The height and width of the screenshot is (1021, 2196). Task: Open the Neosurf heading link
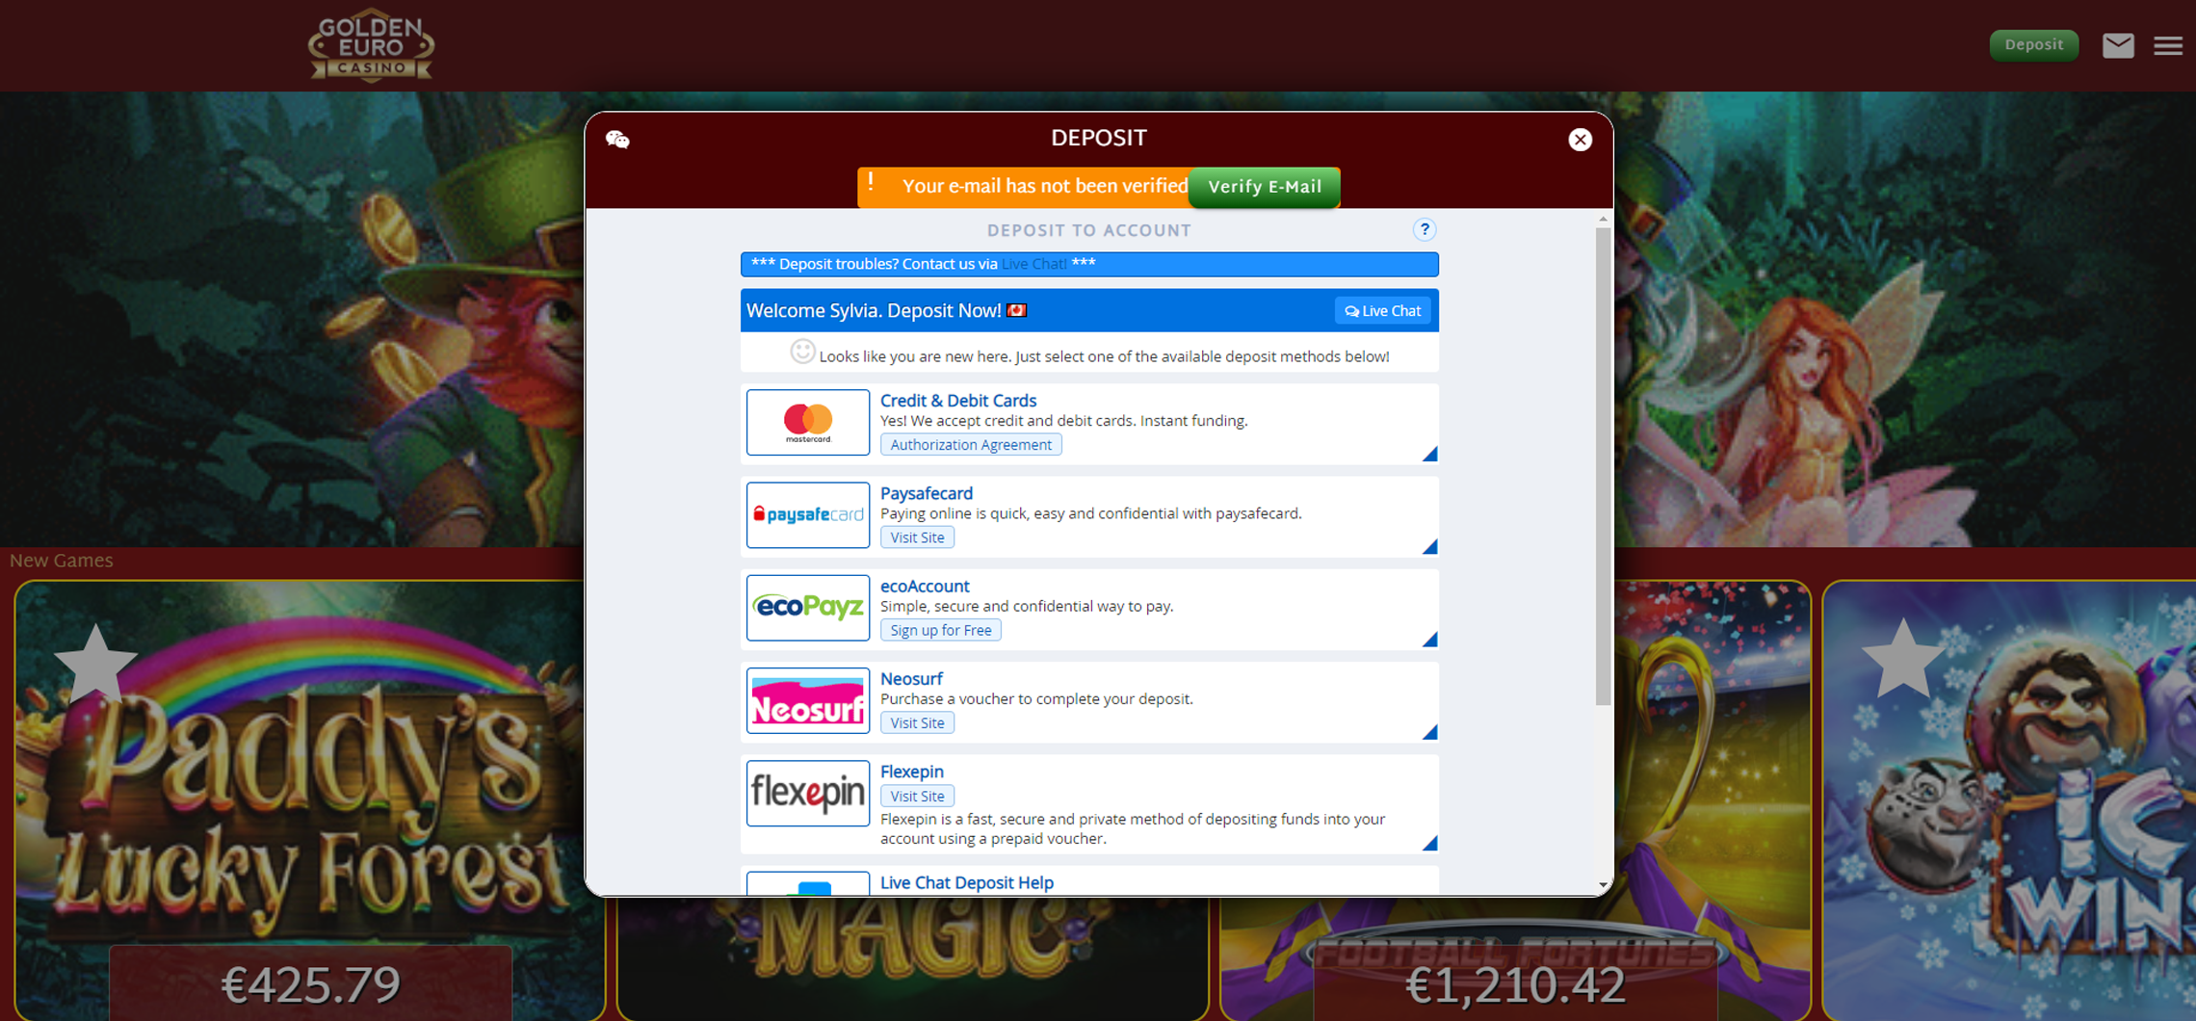pyautogui.click(x=911, y=678)
